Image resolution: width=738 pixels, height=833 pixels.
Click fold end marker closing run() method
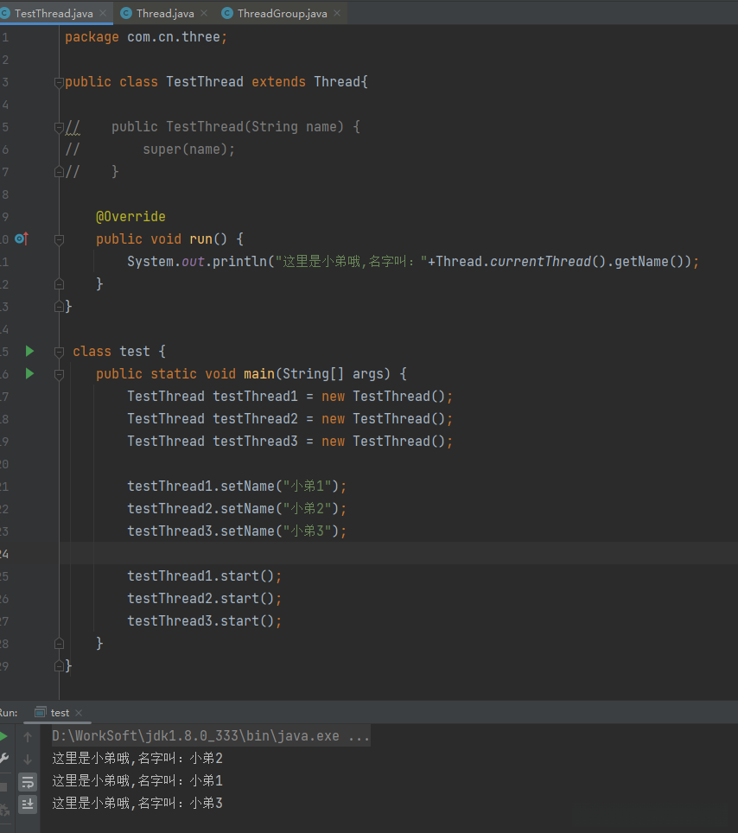click(x=59, y=284)
